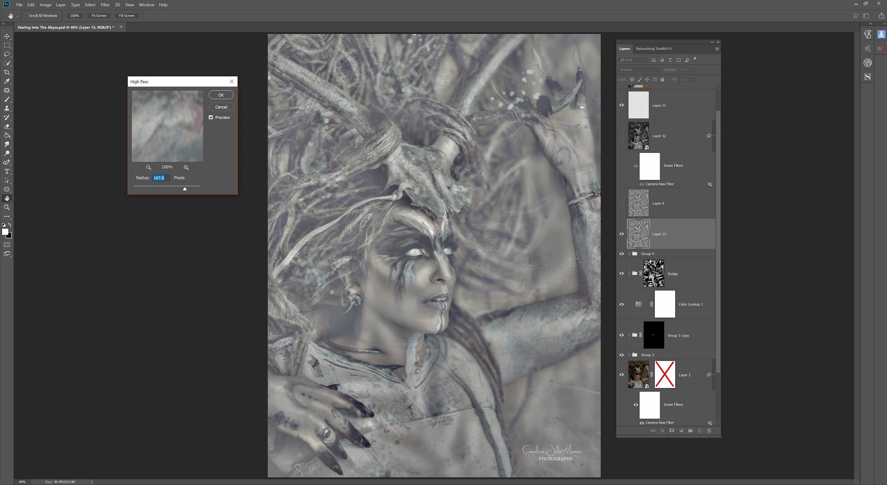The height and width of the screenshot is (485, 887).
Task: Uncheck the Preview checkbox
Action: tap(211, 117)
